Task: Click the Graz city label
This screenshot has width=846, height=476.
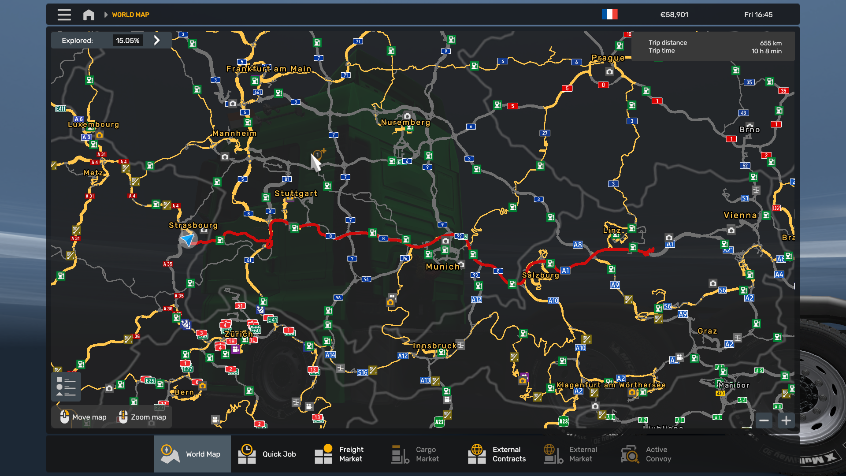Action: 707,331
